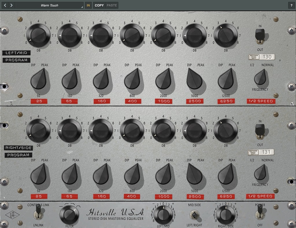Viewport: 296px width, 228px height.
Task: Switch Right/Side 6250 Hz Dip/Peak pointer knob
Action: click(226, 174)
